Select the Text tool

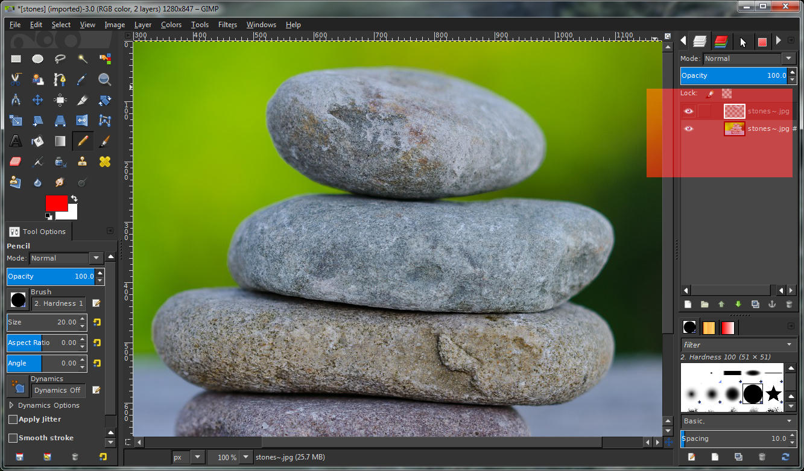16,141
